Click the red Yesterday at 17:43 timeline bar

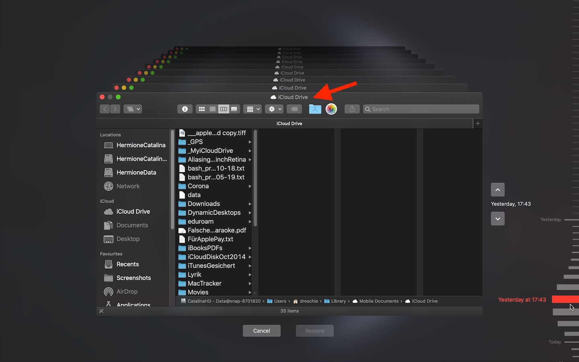point(565,299)
